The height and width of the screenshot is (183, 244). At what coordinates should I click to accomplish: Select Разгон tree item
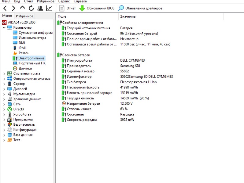(x=24, y=53)
